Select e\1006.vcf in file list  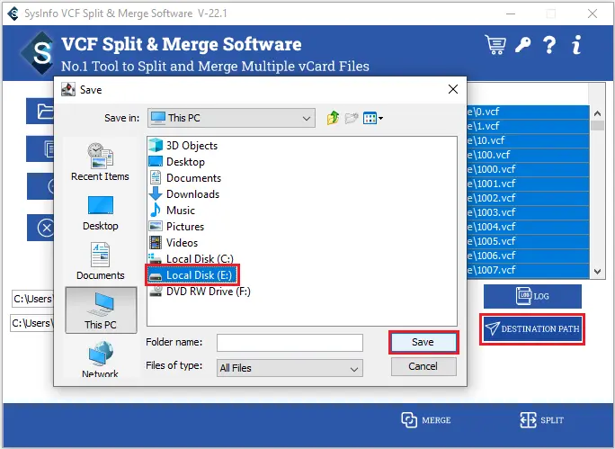pyautogui.click(x=528, y=256)
